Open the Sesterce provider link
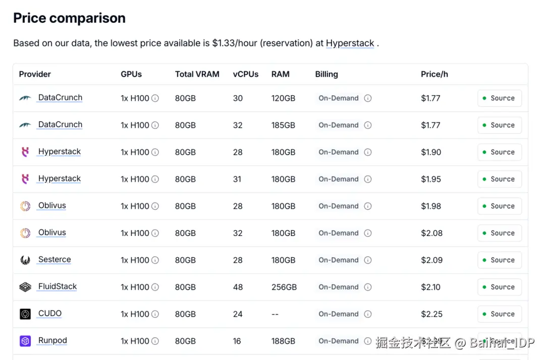The height and width of the screenshot is (360, 545). pyautogui.click(x=54, y=260)
